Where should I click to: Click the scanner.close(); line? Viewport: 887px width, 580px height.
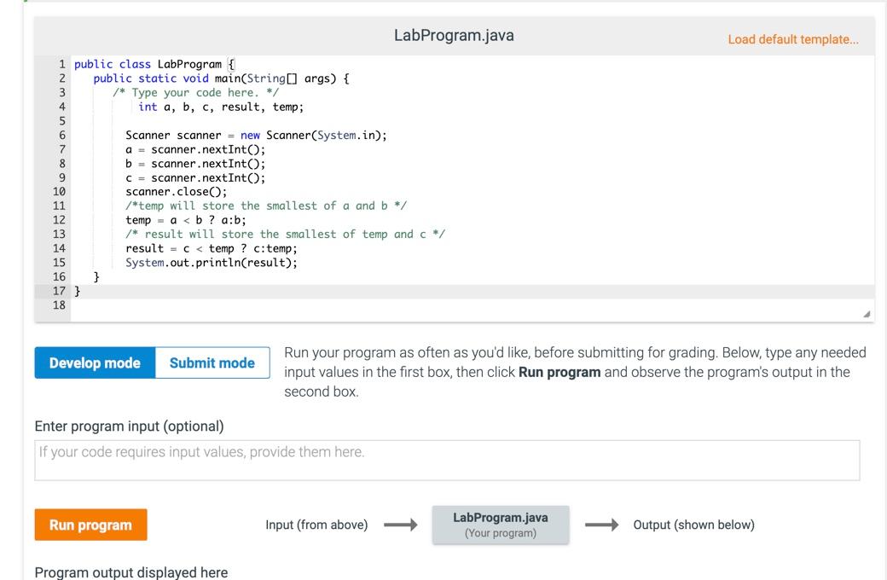[176, 191]
